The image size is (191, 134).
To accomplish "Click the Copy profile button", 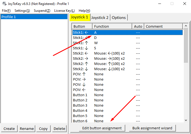I will 43,129.
